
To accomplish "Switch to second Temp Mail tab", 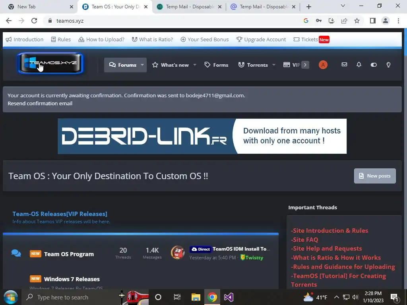I will coord(263,7).
